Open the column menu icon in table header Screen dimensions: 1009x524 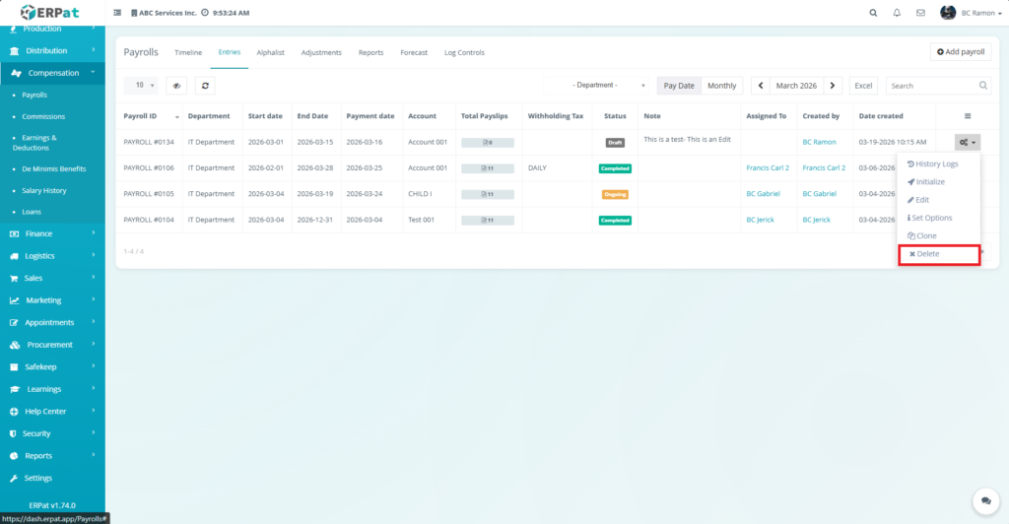[967, 116]
